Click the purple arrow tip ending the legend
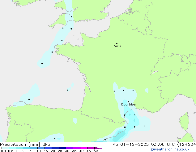This screenshot has width=196, height=152. point(98,148)
